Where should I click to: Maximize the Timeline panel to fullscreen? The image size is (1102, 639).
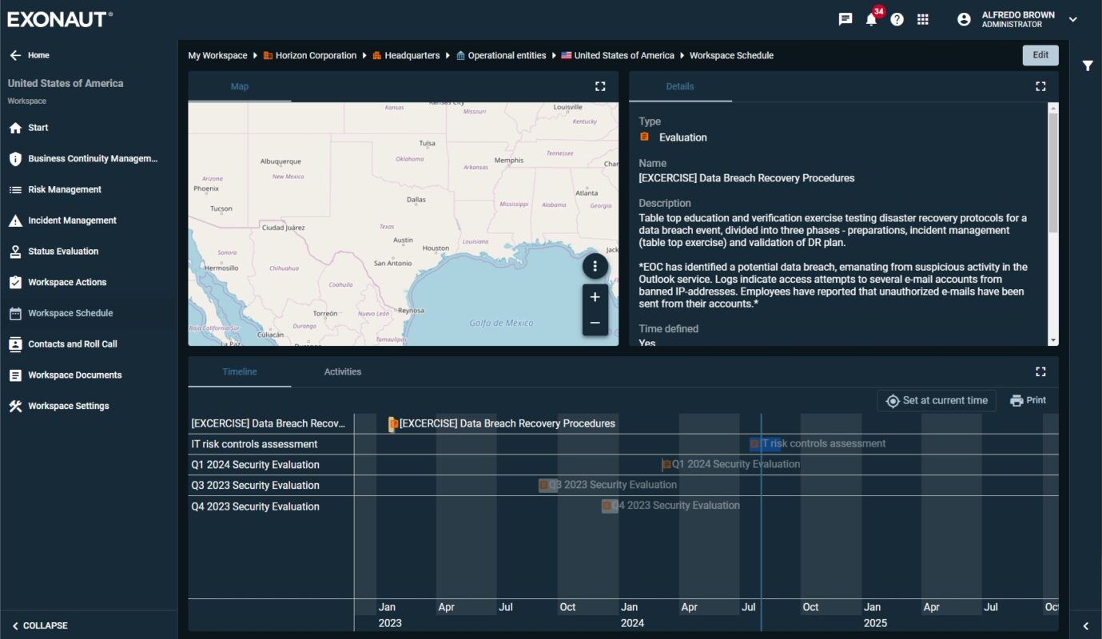click(x=1040, y=371)
